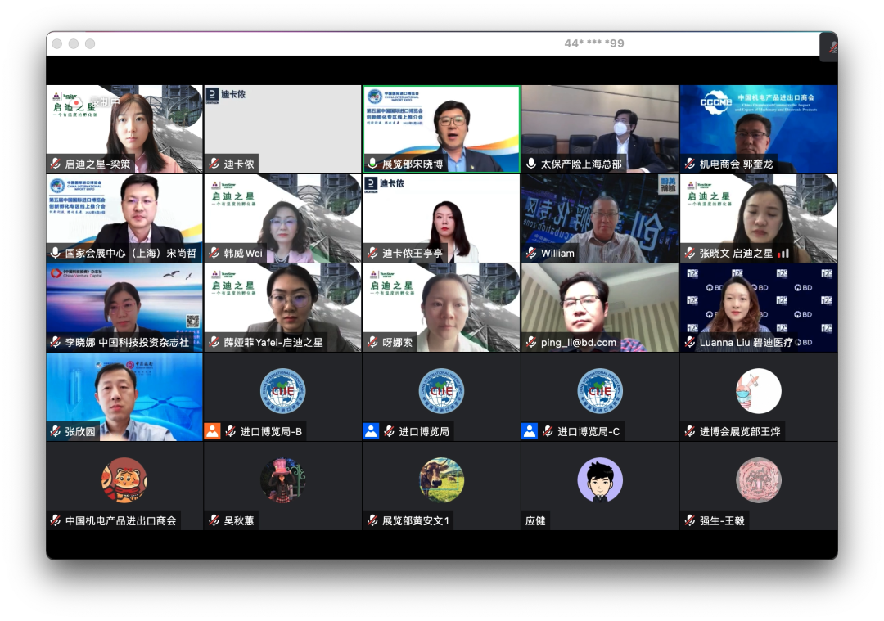
Task: Click 录制中 recording indicator text
Action: pos(106,101)
